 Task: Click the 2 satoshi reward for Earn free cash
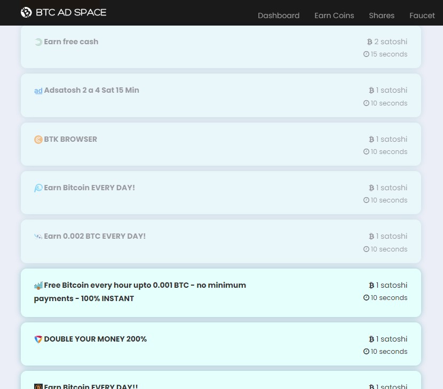point(391,42)
